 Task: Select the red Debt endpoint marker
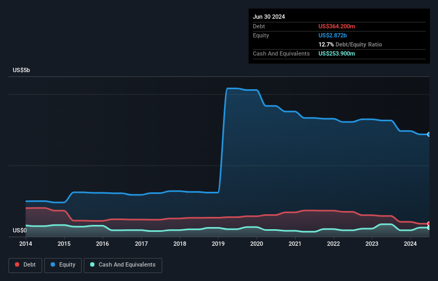click(x=429, y=224)
